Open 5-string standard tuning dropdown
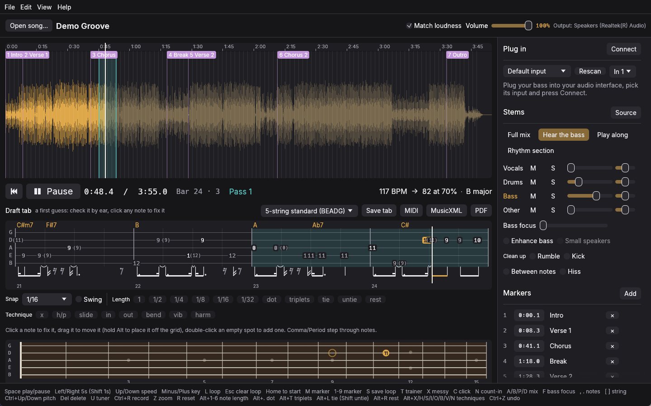The height and width of the screenshot is (406, 651). click(x=309, y=211)
